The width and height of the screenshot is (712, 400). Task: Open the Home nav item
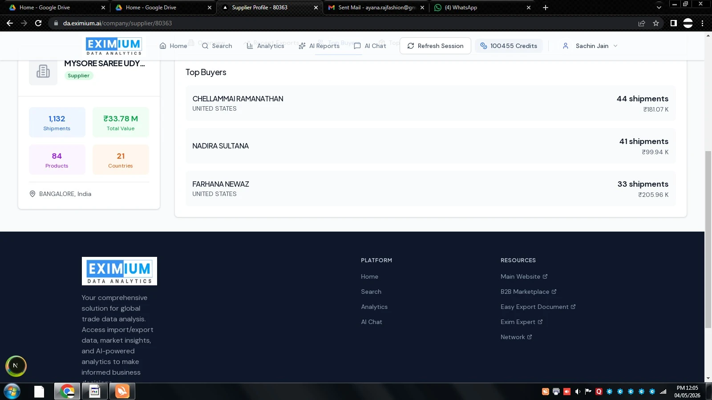pos(174,46)
